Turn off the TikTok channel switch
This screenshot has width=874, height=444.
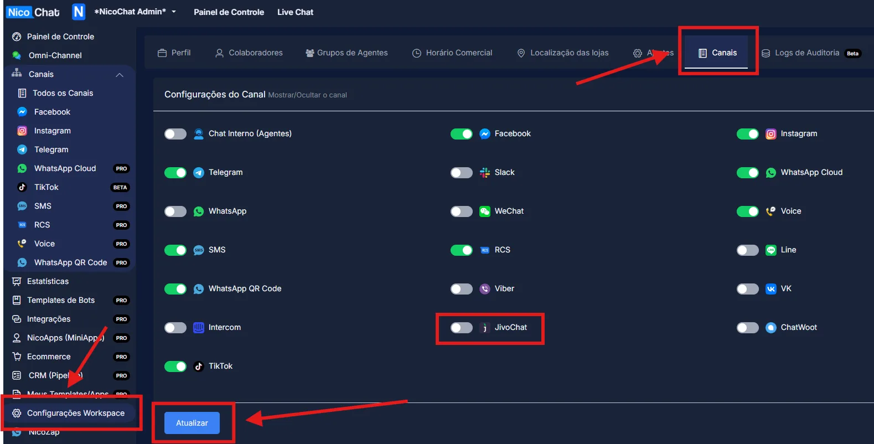[x=175, y=366]
